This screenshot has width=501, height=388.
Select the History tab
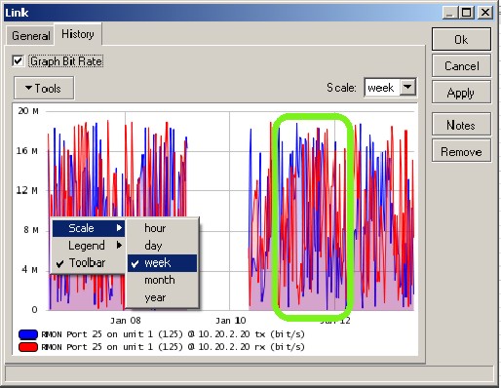pyautogui.click(x=78, y=34)
